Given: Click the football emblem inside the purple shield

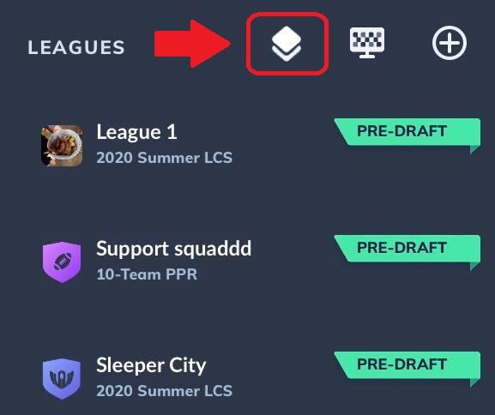Looking at the screenshot, I should 62,262.
